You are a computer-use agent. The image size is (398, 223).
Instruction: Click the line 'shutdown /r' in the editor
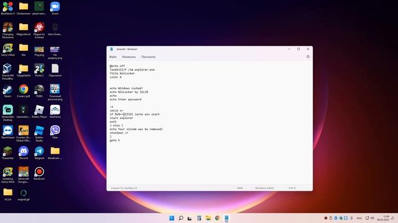tap(119, 133)
